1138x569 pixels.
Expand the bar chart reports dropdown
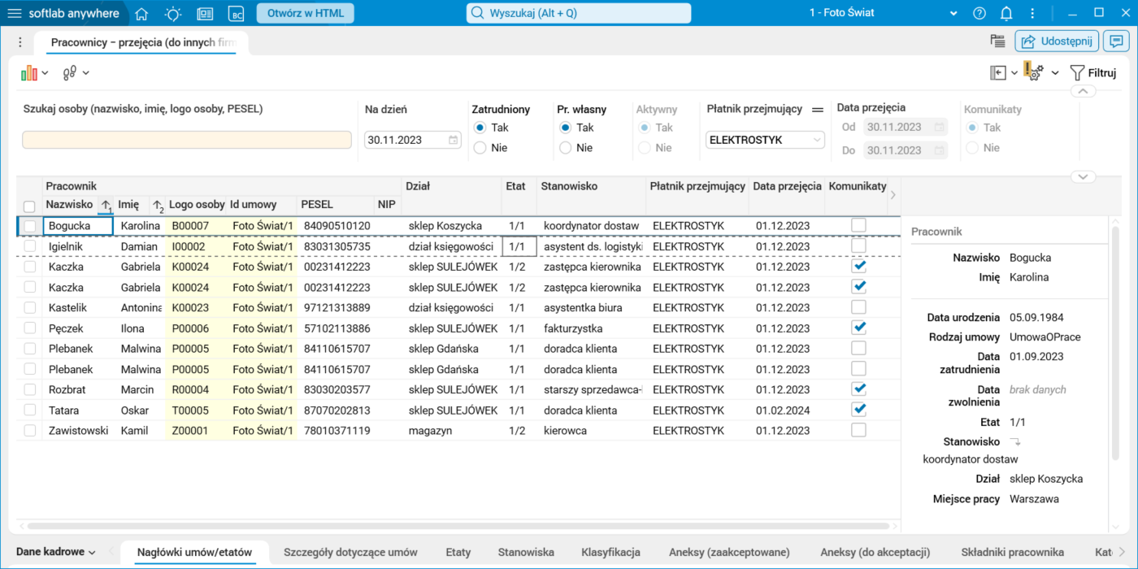[x=35, y=73]
